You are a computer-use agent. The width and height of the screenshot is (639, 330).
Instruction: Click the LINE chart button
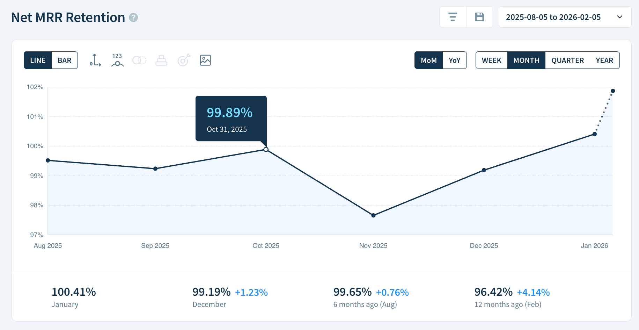[x=38, y=60]
